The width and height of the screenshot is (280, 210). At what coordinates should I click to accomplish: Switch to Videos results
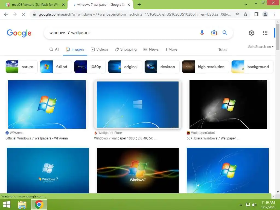[x=99, y=49]
